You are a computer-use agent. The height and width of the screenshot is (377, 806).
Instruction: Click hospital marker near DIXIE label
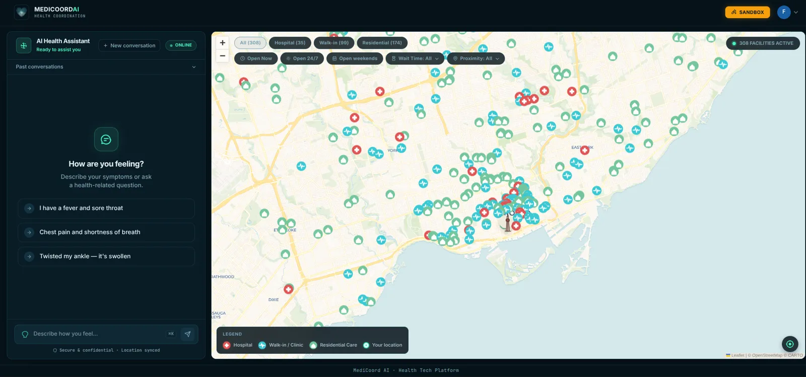pyautogui.click(x=289, y=289)
